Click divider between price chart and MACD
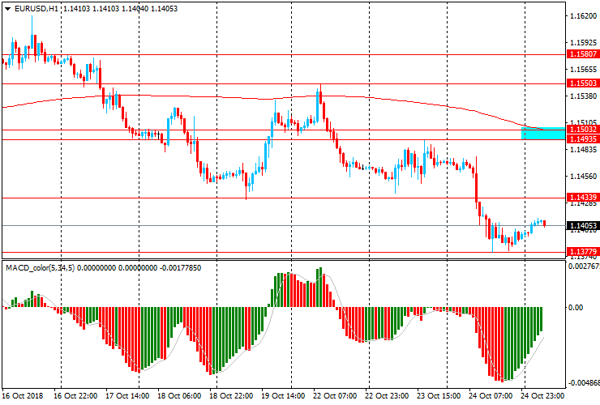Screen dimensions: 600x405 [284, 260]
